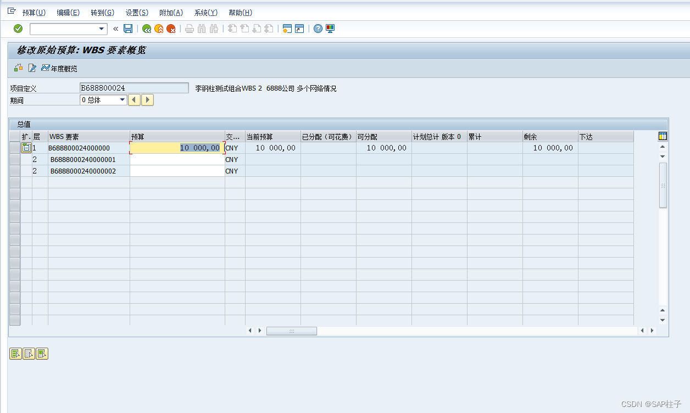Open a new SAP session icon
Screen dimensions: 690x413
point(287,29)
